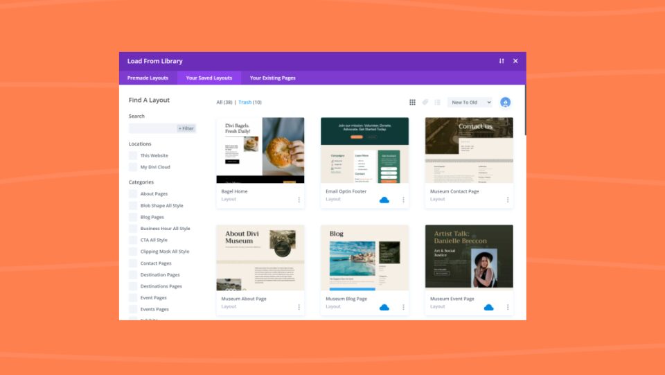Image resolution: width=665 pixels, height=375 pixels.
Task: Close the Load From Library dialog
Action: (515, 61)
